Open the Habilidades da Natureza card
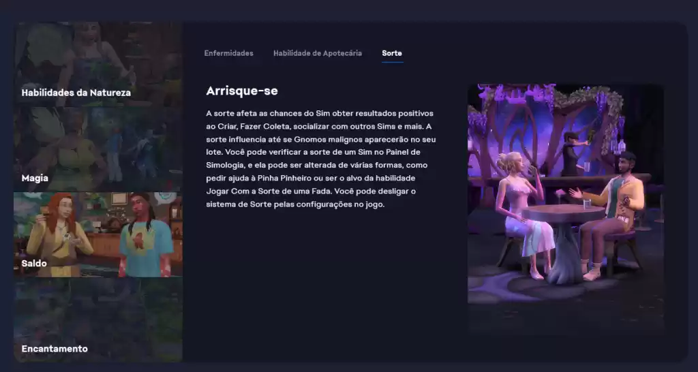 (98, 64)
